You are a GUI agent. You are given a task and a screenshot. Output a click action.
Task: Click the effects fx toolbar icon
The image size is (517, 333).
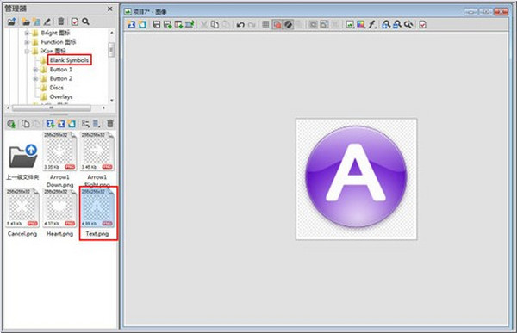click(x=372, y=24)
